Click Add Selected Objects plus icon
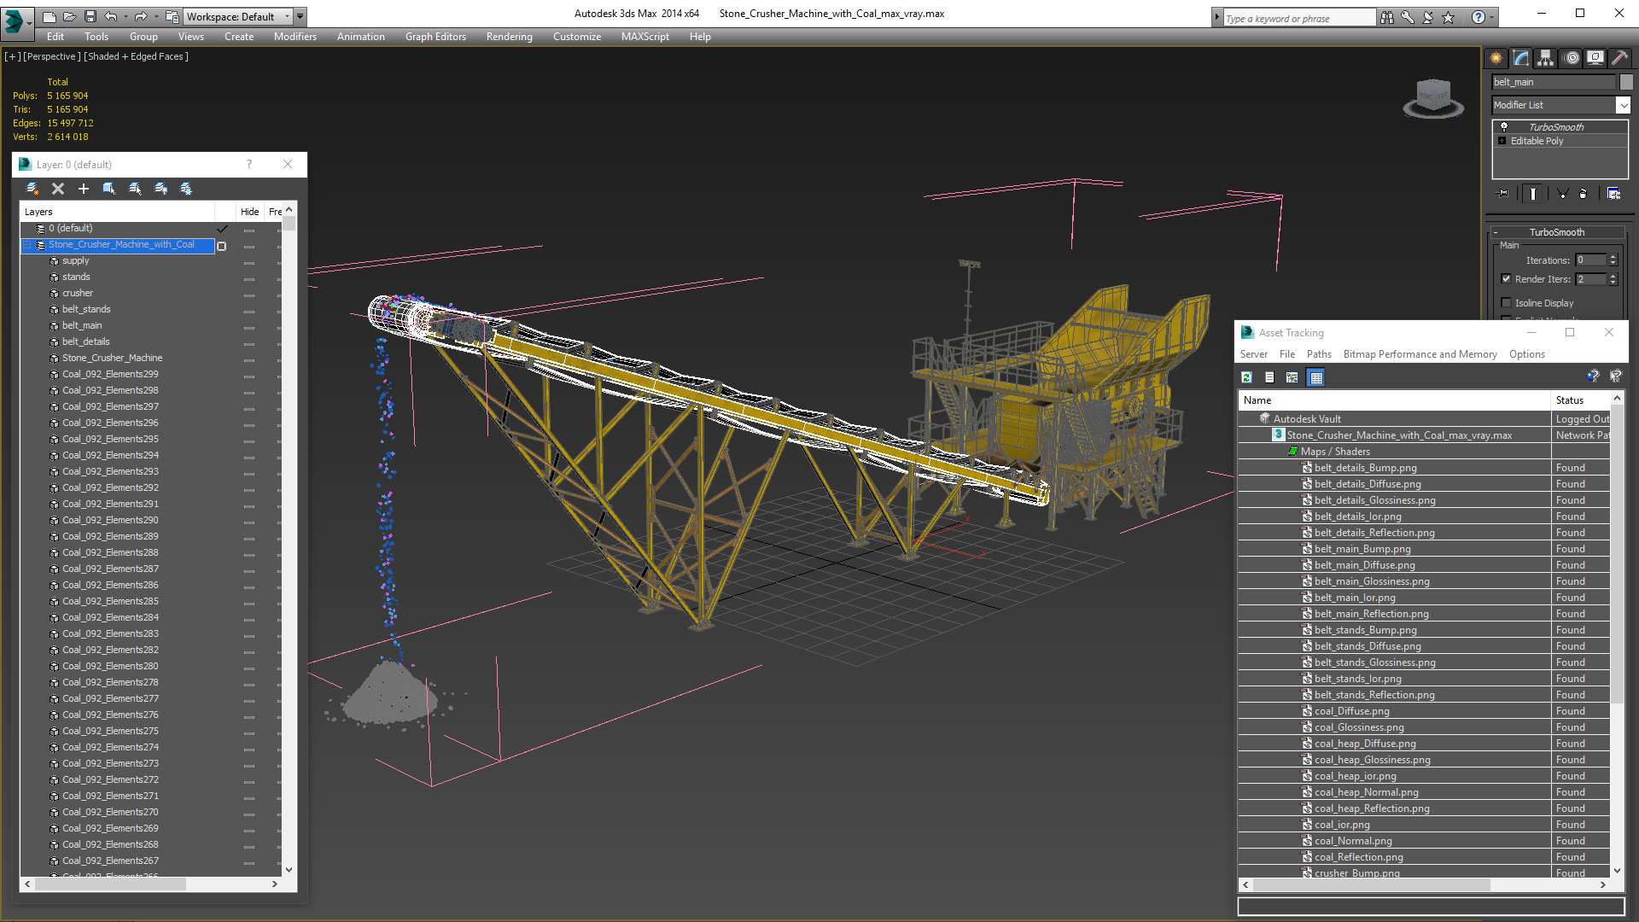The width and height of the screenshot is (1639, 922). 84,189
